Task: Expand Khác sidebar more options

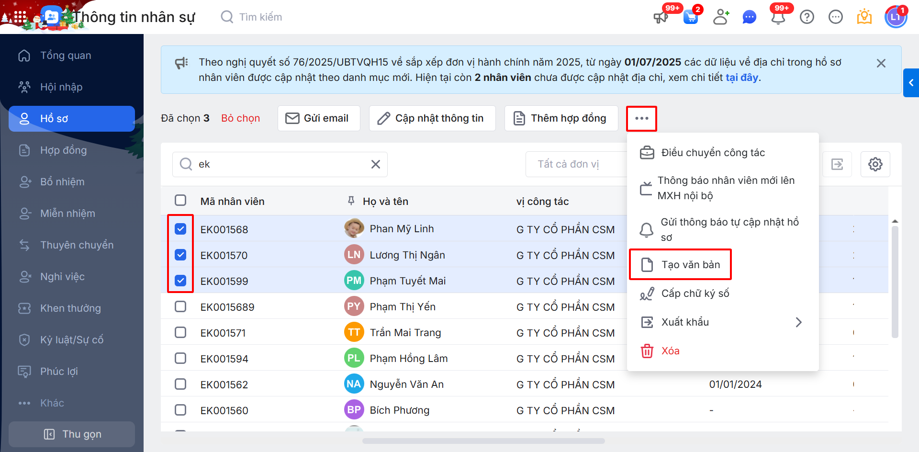Action: pyautogui.click(x=72, y=403)
